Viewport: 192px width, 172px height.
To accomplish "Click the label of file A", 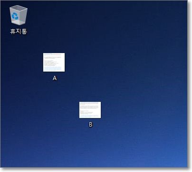I will [55, 78].
